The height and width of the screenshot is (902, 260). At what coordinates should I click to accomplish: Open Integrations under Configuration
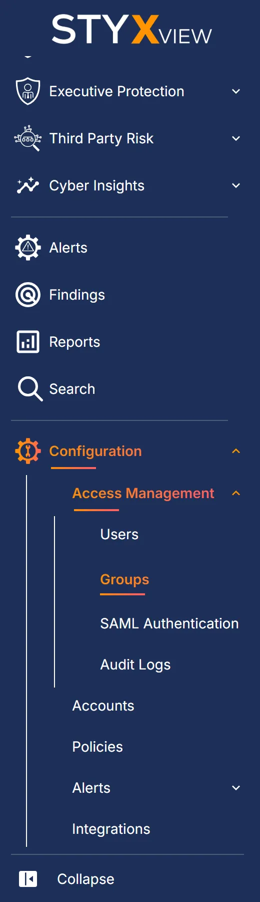tap(111, 829)
